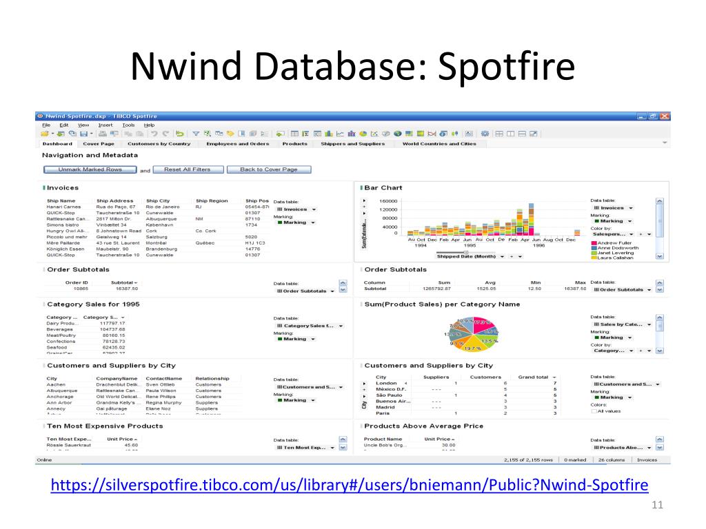Click Back to Cover Page button
This screenshot has width=706, height=529.
tap(269, 169)
